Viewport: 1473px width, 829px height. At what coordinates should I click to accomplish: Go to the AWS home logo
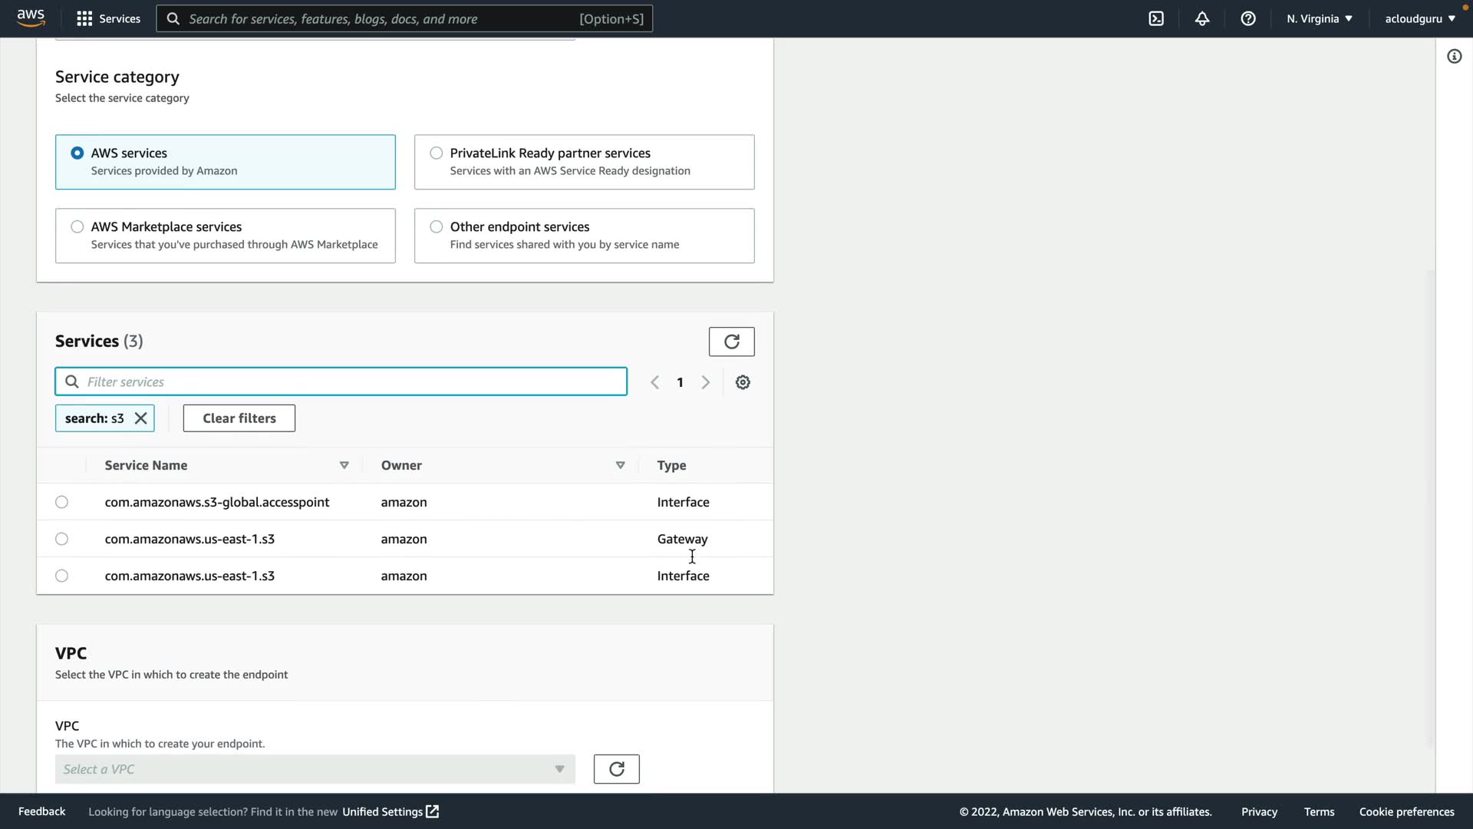31,18
